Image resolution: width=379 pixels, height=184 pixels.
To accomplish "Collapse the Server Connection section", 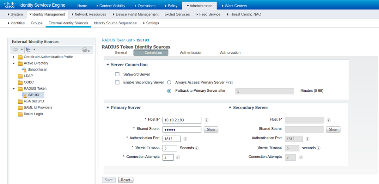I will coord(108,65).
